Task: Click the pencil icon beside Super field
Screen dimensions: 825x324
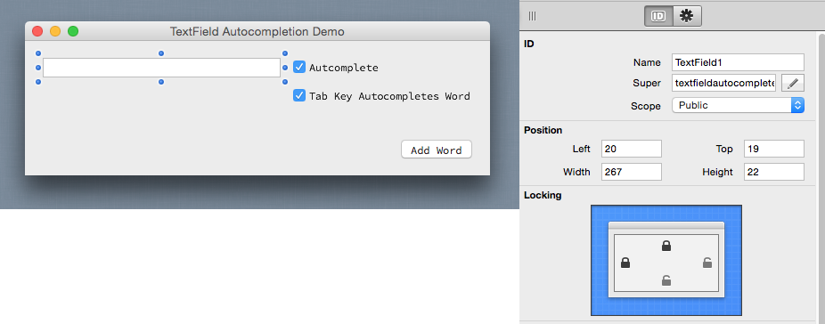Action: coord(793,83)
